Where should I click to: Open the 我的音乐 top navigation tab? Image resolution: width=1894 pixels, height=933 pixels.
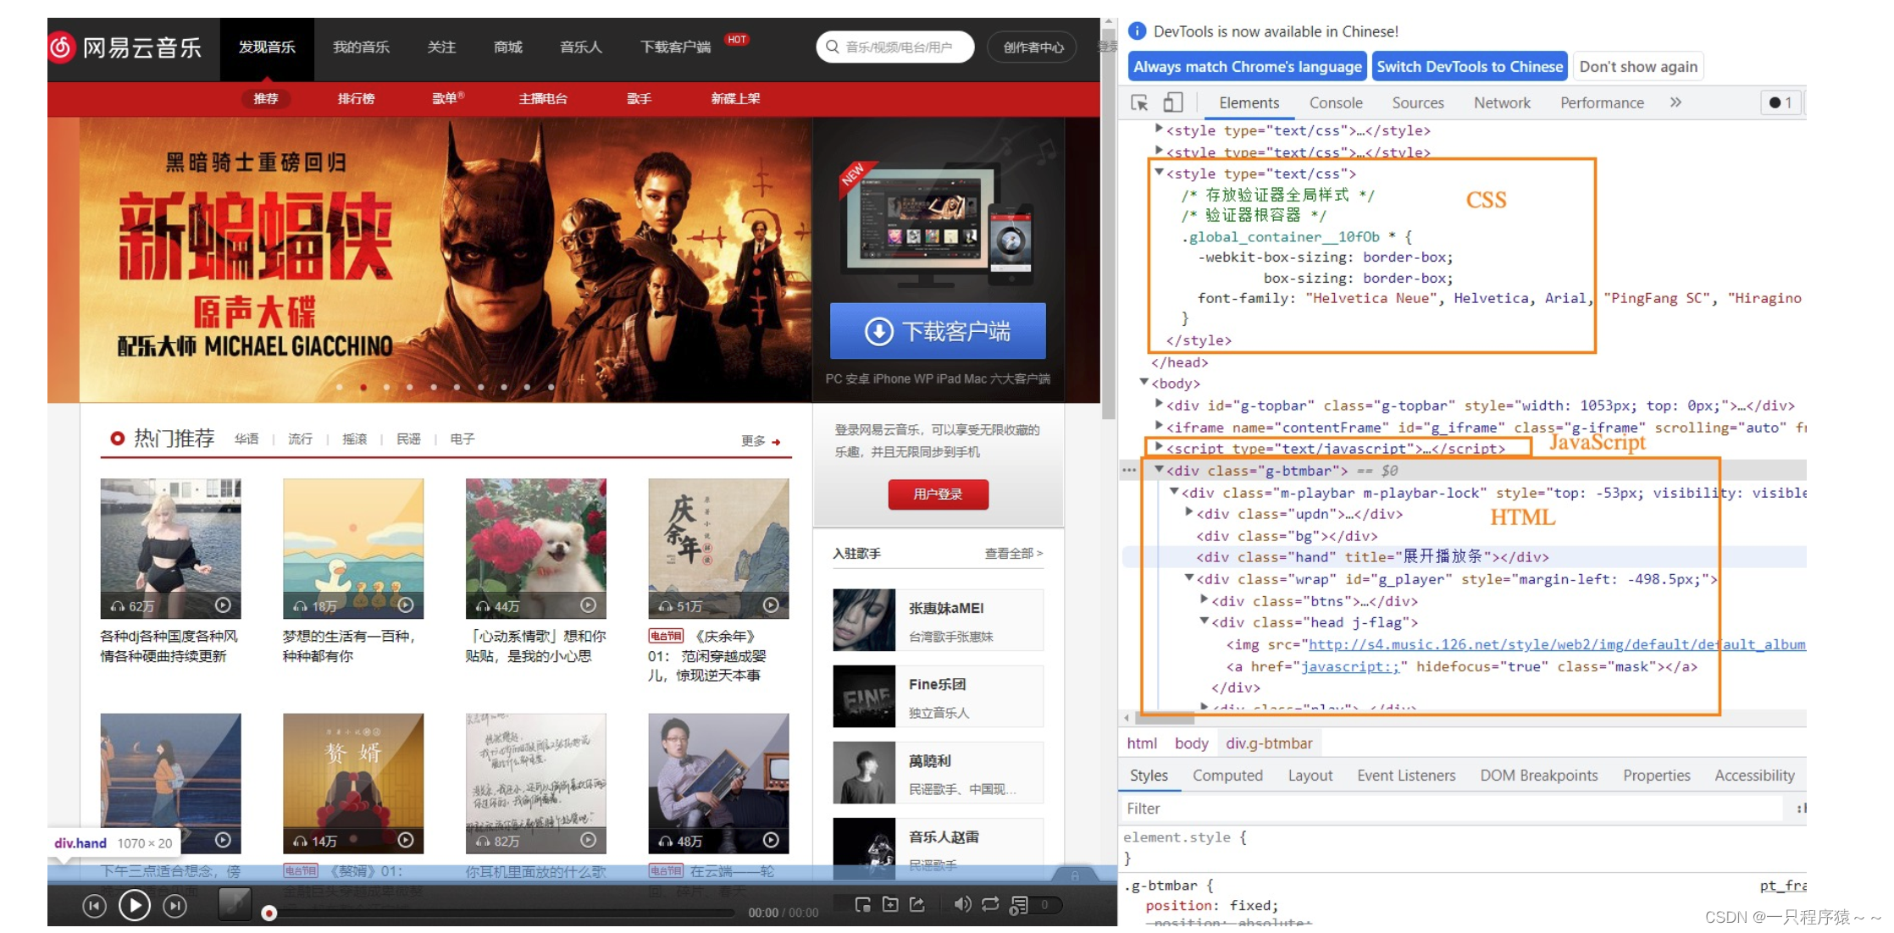[x=361, y=47]
